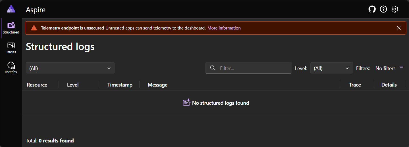
Task: Open the GitHub repository icon
Action: click(x=372, y=9)
